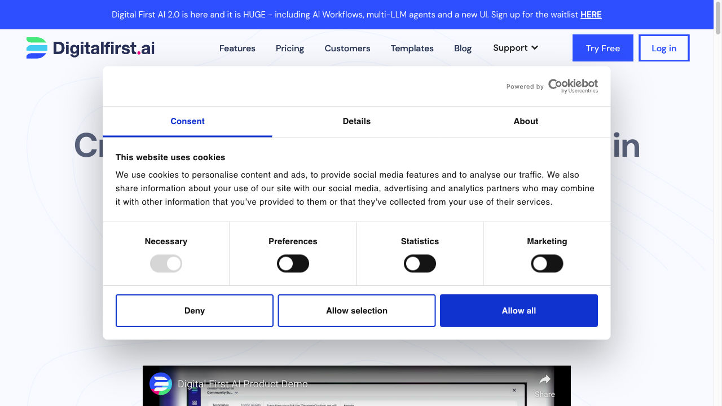Click the 'This website uses cookies' heading

170,157
